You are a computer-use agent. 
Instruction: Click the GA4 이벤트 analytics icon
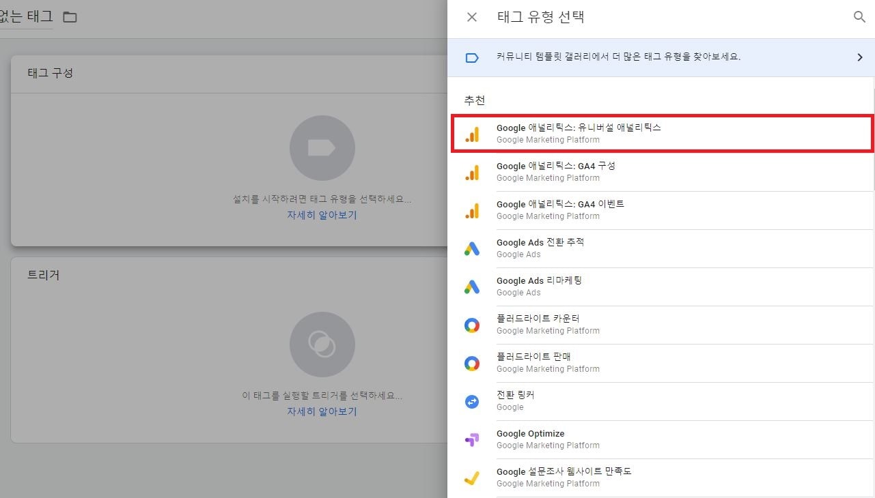pyautogui.click(x=472, y=211)
